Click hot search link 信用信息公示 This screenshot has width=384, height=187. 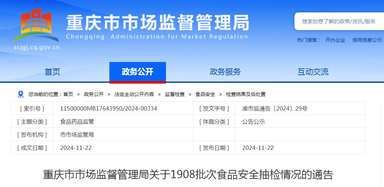click(x=367, y=40)
